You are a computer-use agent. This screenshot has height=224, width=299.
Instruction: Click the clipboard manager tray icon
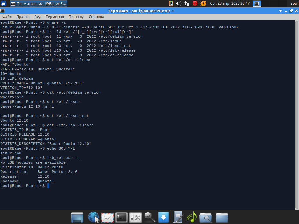pos(171,3)
